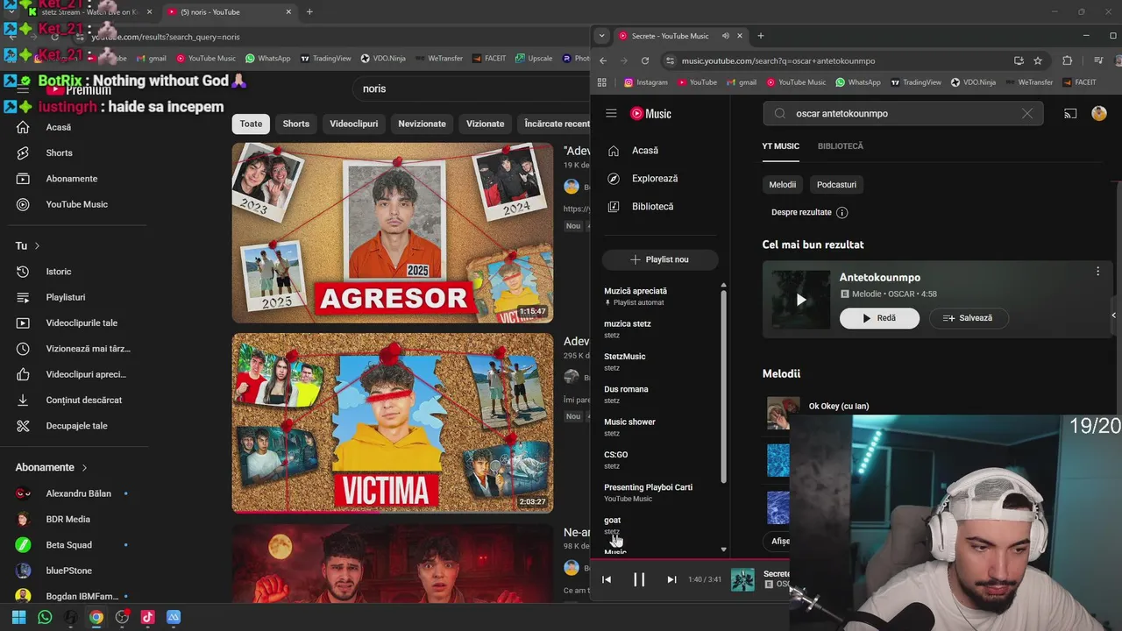Switch to the BIBLIOTECĂ tab

tap(840, 146)
